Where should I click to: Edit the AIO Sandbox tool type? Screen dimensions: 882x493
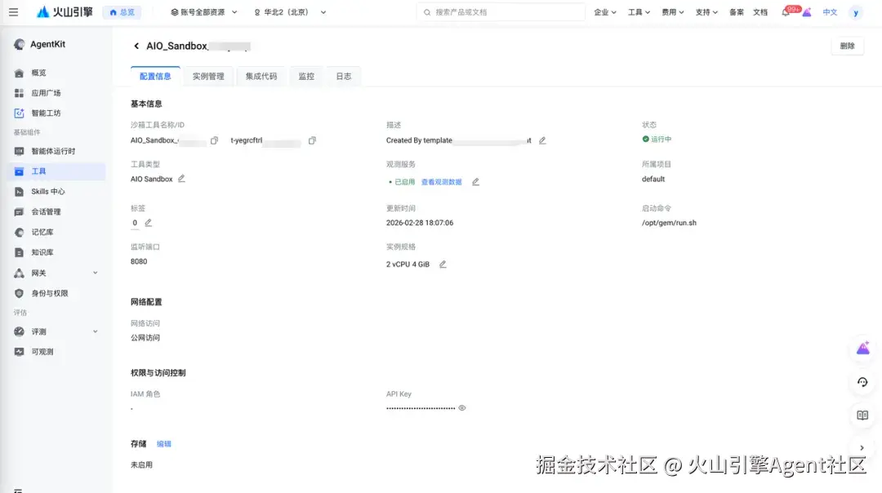point(181,179)
